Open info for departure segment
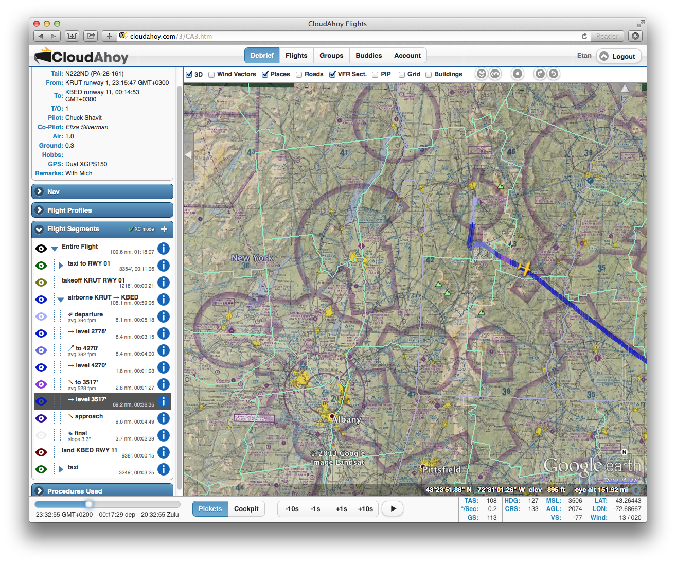This screenshot has height=563, width=676. tap(164, 316)
